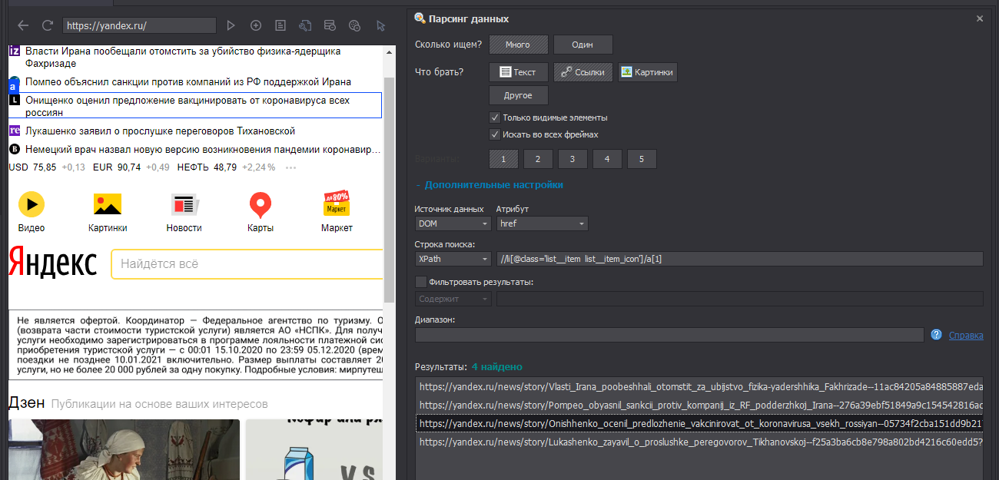Select result row with Vlasti_Irana URL
Viewport: 999px width, 480px height.
pos(699,386)
